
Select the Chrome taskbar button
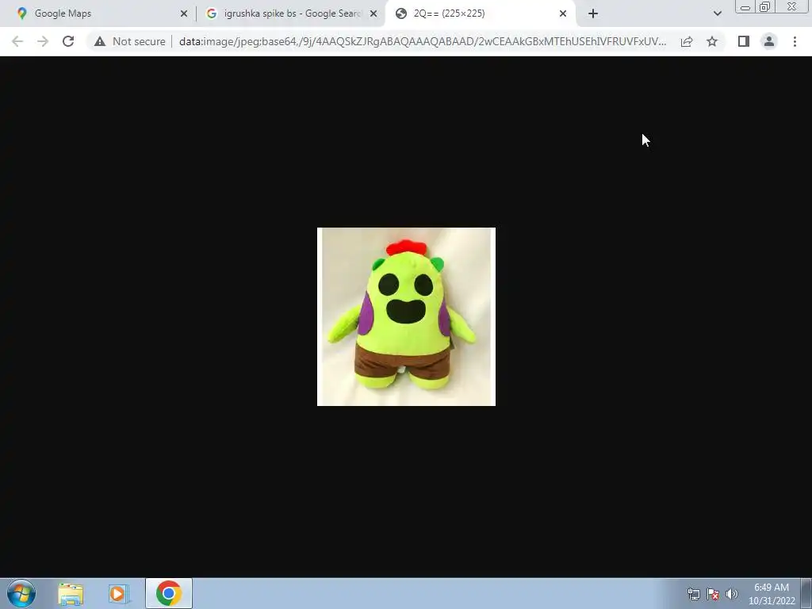tap(169, 593)
